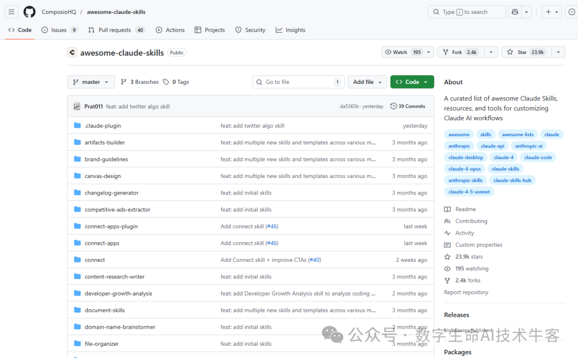Open commit hash da5363b
Screen dimensions: 578x358
pos(349,106)
